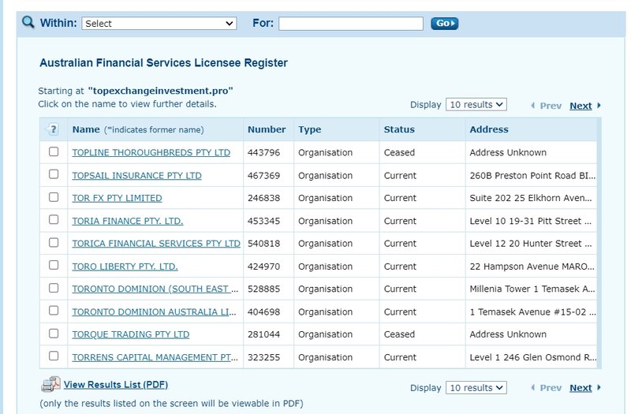Screen dimensions: 631x414
Task: Open the top Display 10 results dropdown
Action: pos(476,105)
